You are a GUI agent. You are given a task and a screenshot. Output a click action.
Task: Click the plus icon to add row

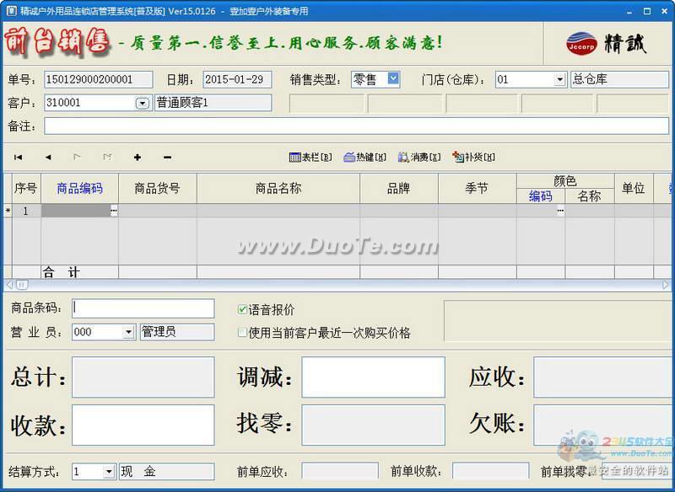137,157
